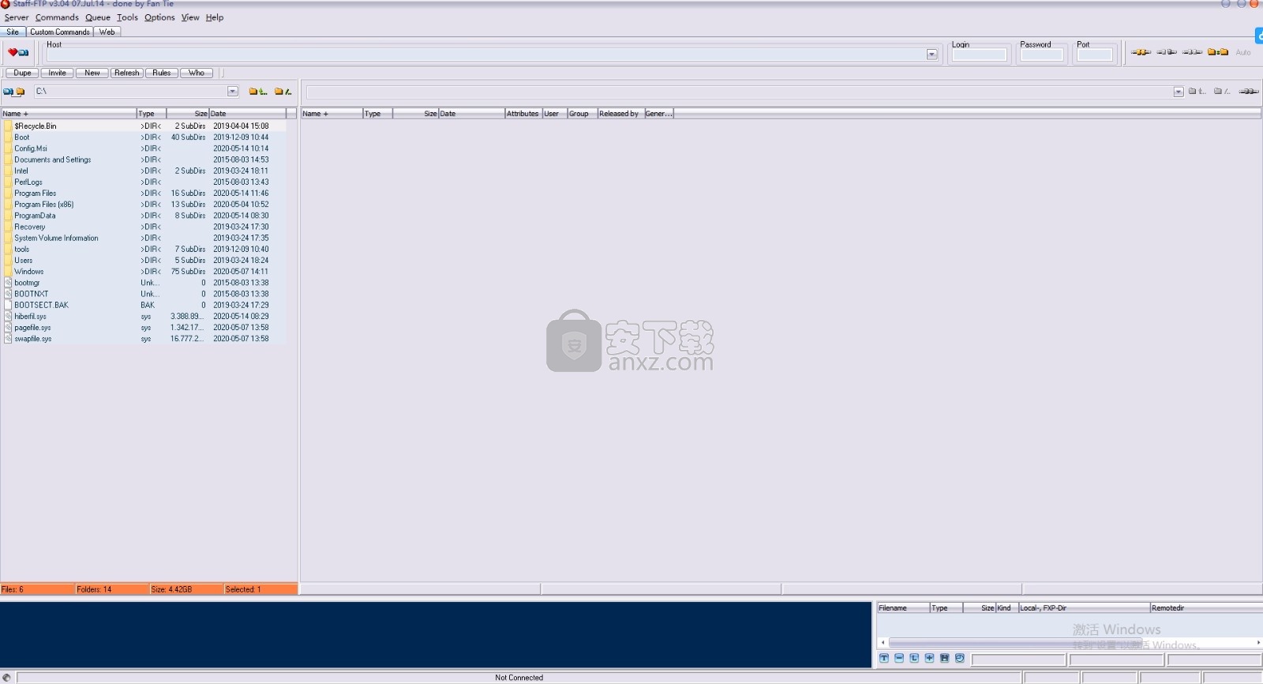1263x684 pixels.
Task: Click the gray disconnect plug icon
Action: [1167, 52]
